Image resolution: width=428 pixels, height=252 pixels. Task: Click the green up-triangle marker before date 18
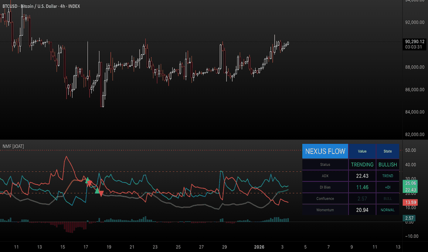(97, 191)
